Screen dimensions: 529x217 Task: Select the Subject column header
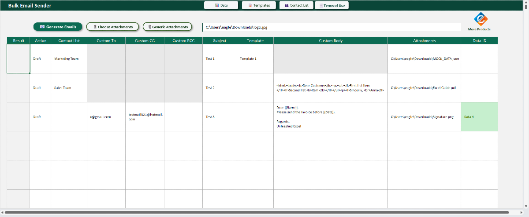coord(220,40)
